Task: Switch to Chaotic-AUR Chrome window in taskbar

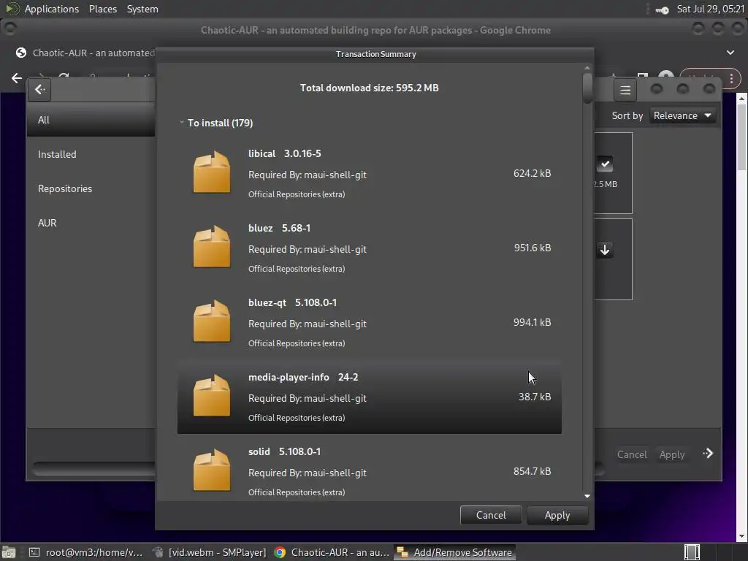Action: (x=332, y=552)
